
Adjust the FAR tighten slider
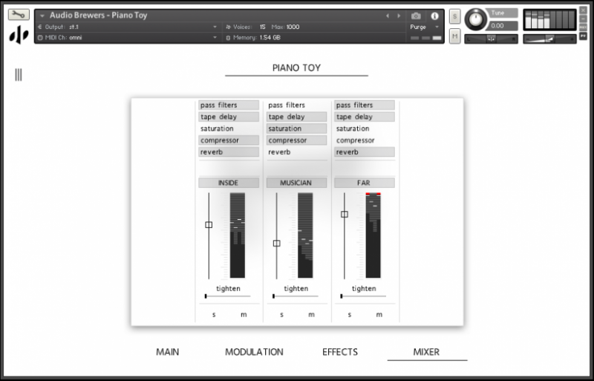click(x=363, y=296)
